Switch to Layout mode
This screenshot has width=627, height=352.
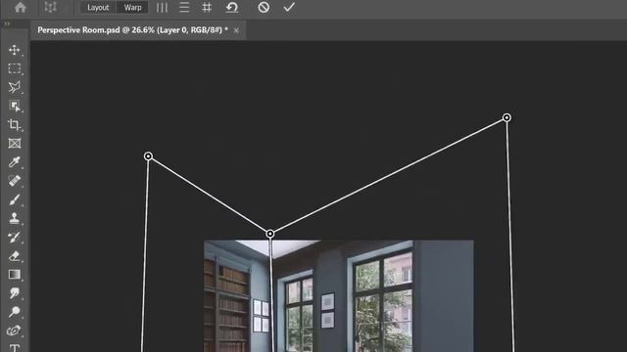click(x=98, y=7)
